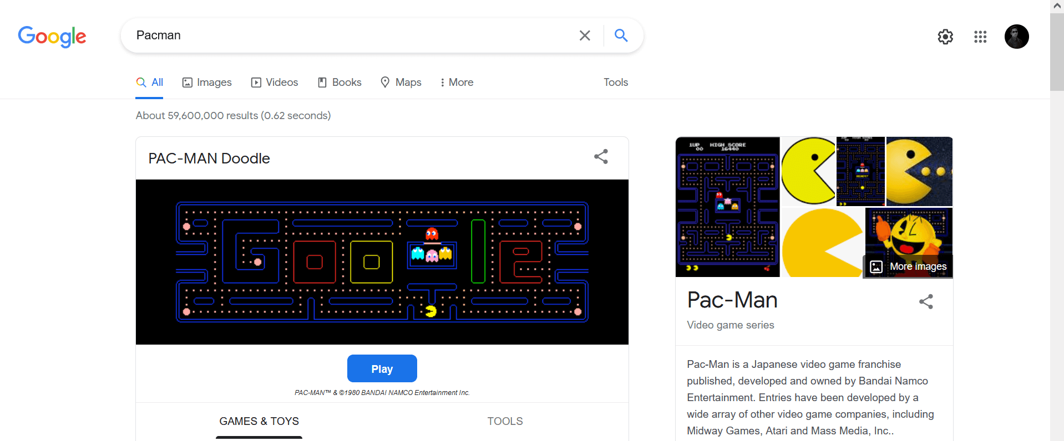Open More images link
The image size is (1064, 441).
[x=908, y=266]
